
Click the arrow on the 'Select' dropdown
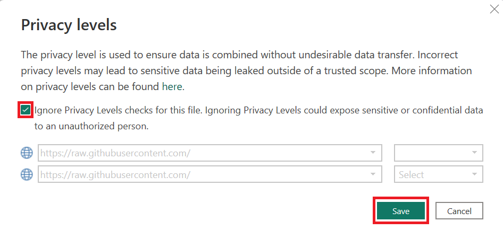tap(474, 174)
